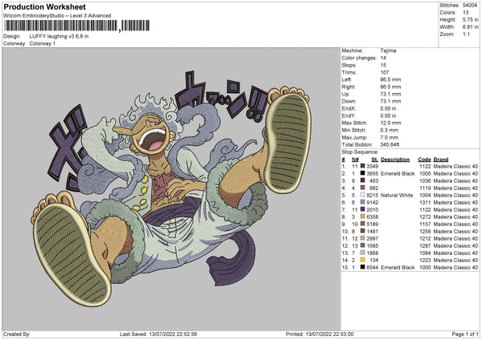Select the Natural White color swatch
This screenshot has width=482, height=340.
click(x=362, y=195)
